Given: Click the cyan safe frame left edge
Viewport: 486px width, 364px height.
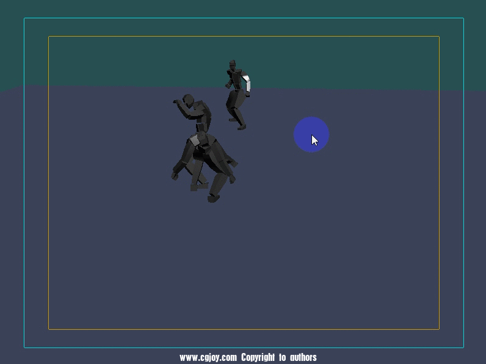Looking at the screenshot, I should click(x=24, y=183).
